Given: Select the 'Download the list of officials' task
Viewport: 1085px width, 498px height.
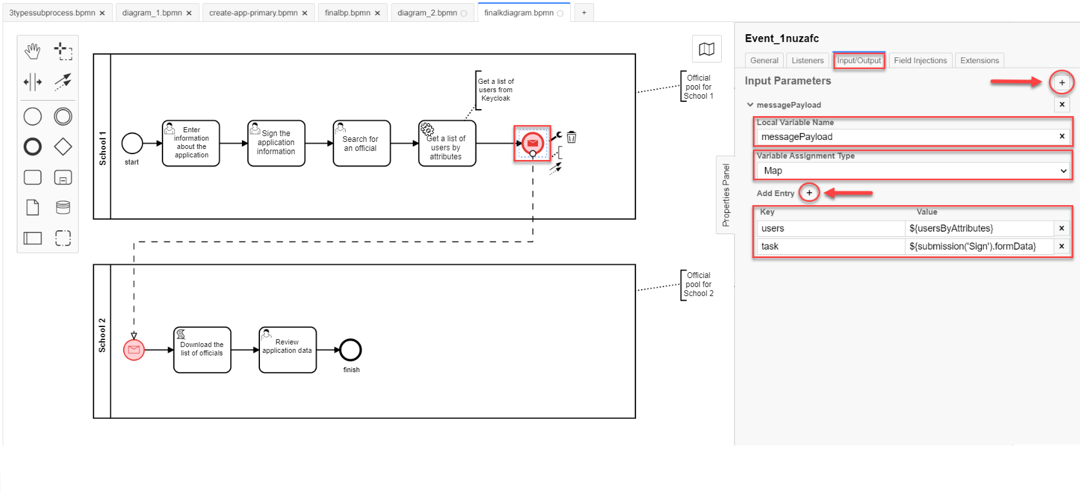Looking at the screenshot, I should (x=202, y=350).
